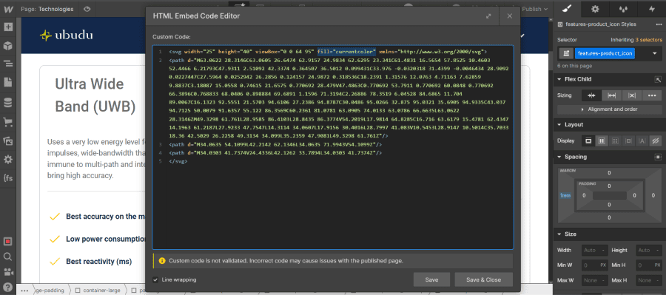The image size is (666, 295).
Task: Open the Components cube panel
Action: pyautogui.click(x=8, y=45)
